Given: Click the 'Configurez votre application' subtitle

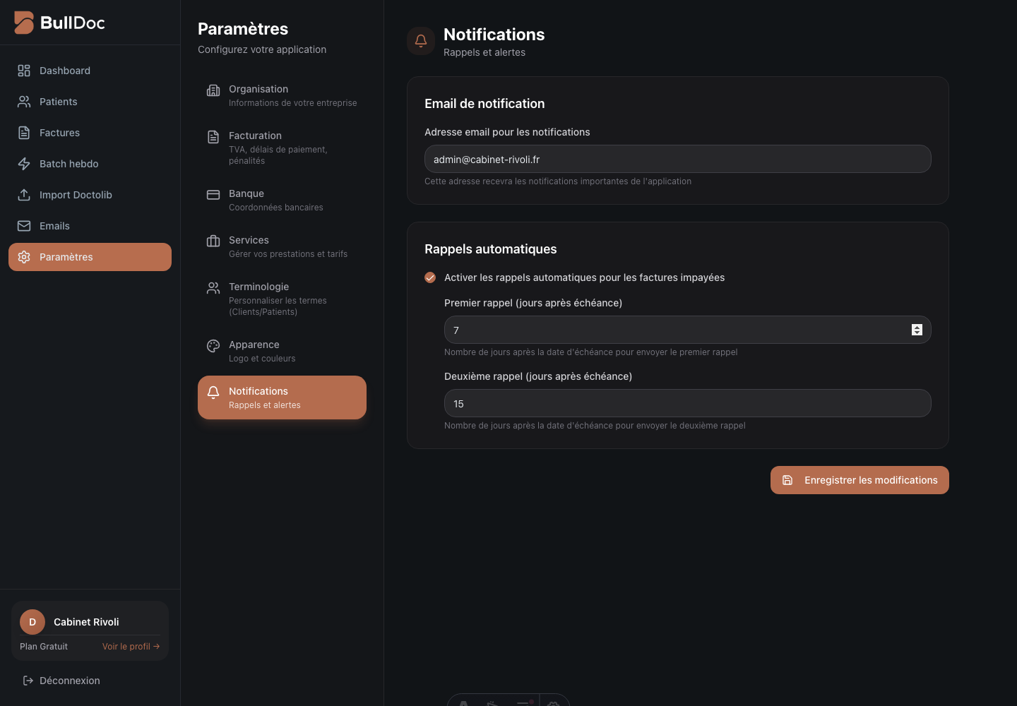Looking at the screenshot, I should (x=262, y=49).
